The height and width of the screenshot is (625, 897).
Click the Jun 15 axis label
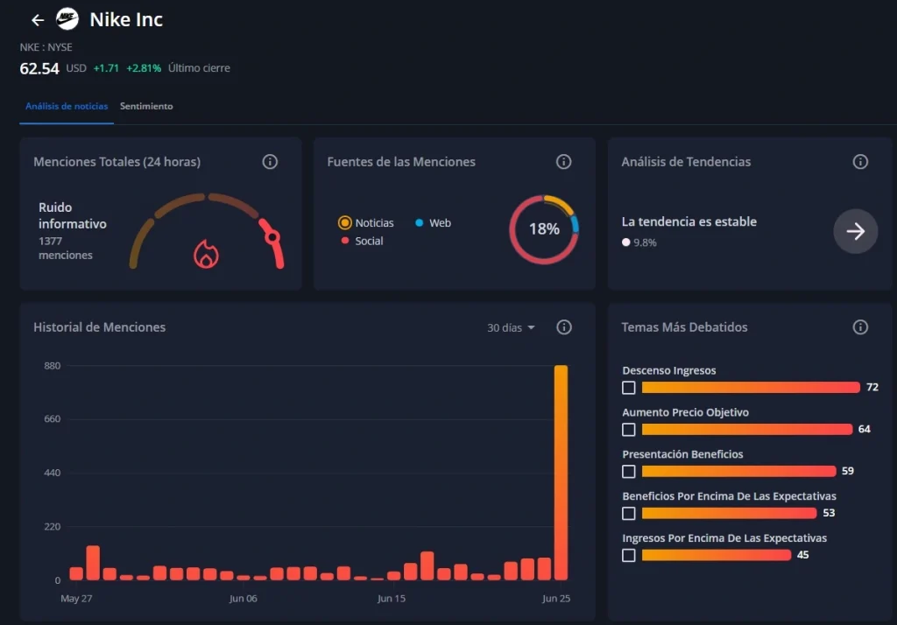tap(392, 598)
